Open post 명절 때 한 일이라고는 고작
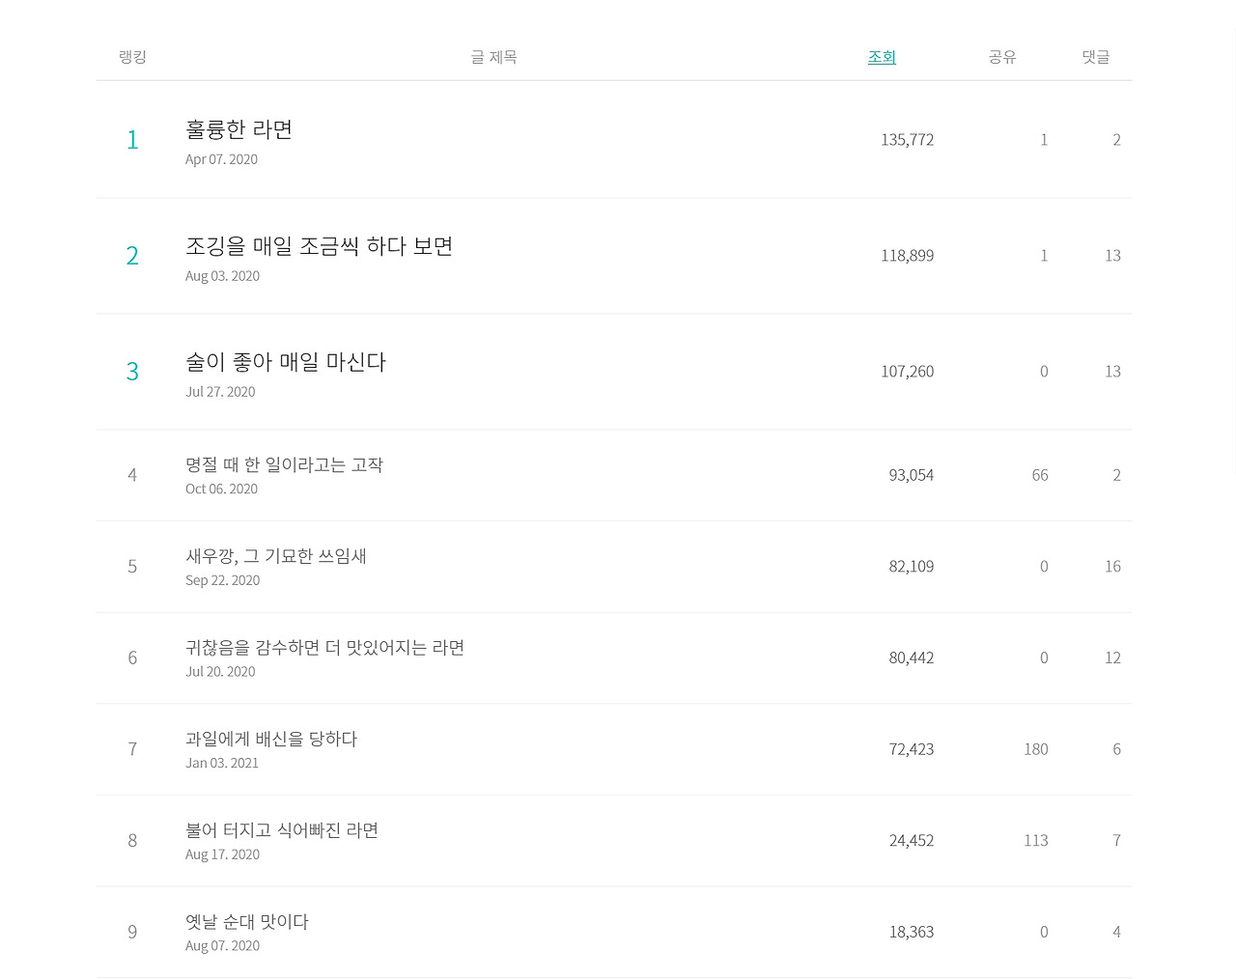1236x979 pixels. [284, 464]
